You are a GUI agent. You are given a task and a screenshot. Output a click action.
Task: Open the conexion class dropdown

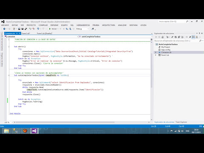coord(77,37)
